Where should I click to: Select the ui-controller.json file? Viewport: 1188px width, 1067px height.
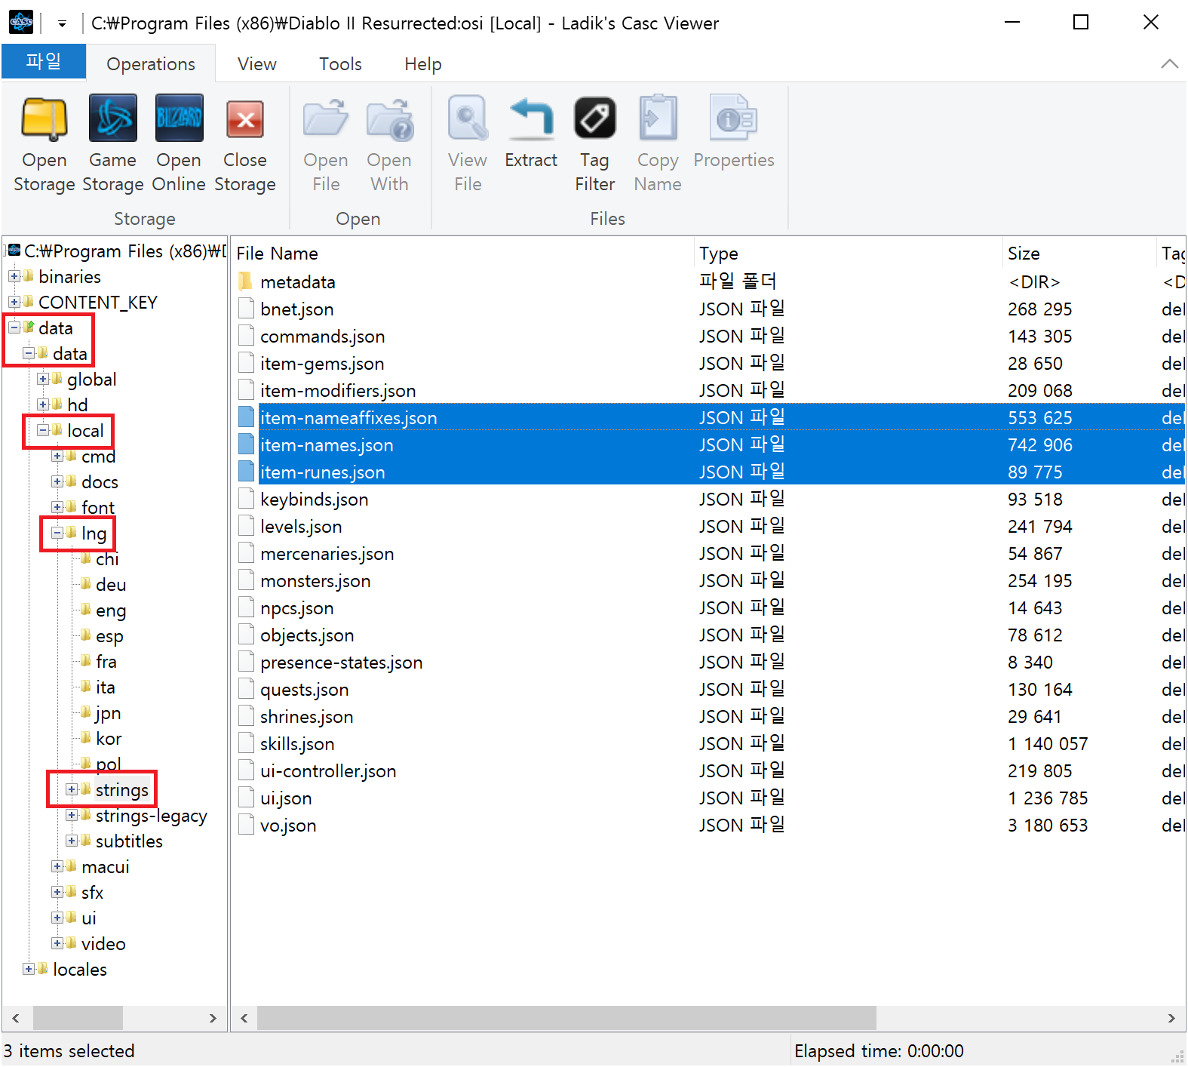tap(328, 771)
